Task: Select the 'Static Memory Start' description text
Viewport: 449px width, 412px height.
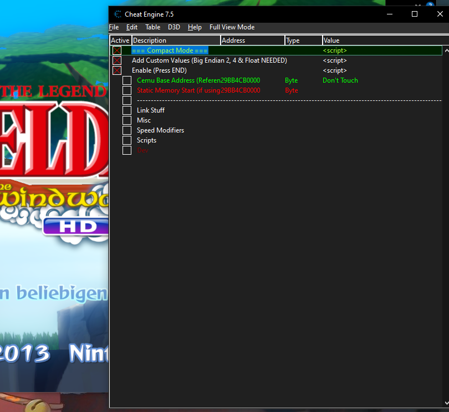Action: [178, 90]
